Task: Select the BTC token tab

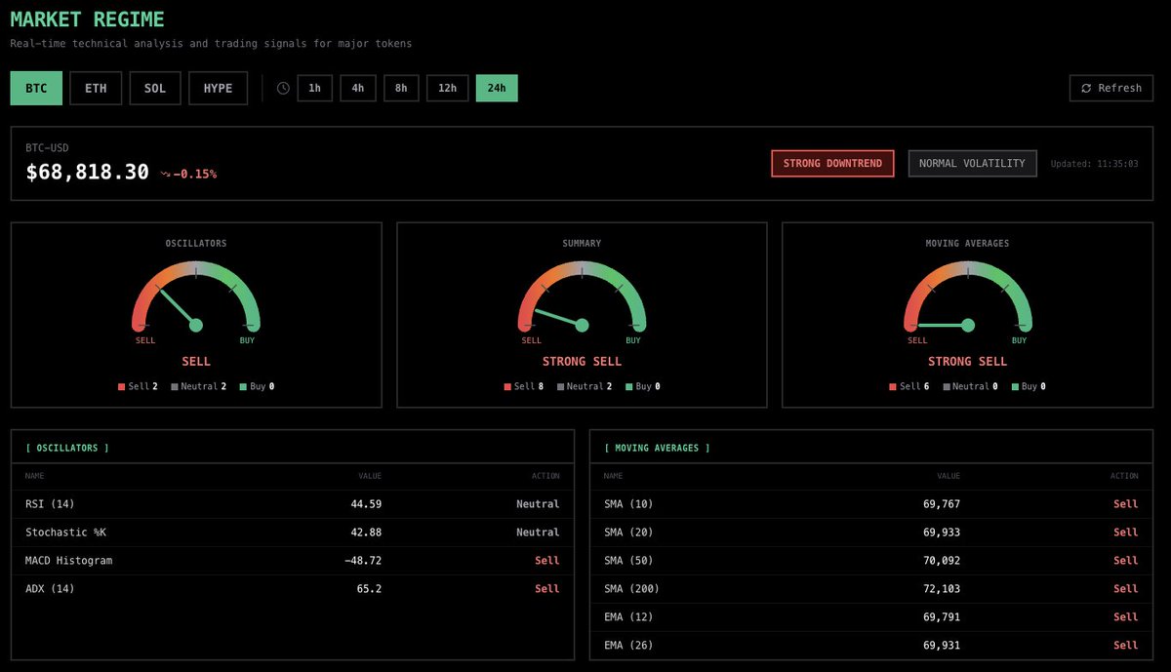Action: pyautogui.click(x=36, y=88)
